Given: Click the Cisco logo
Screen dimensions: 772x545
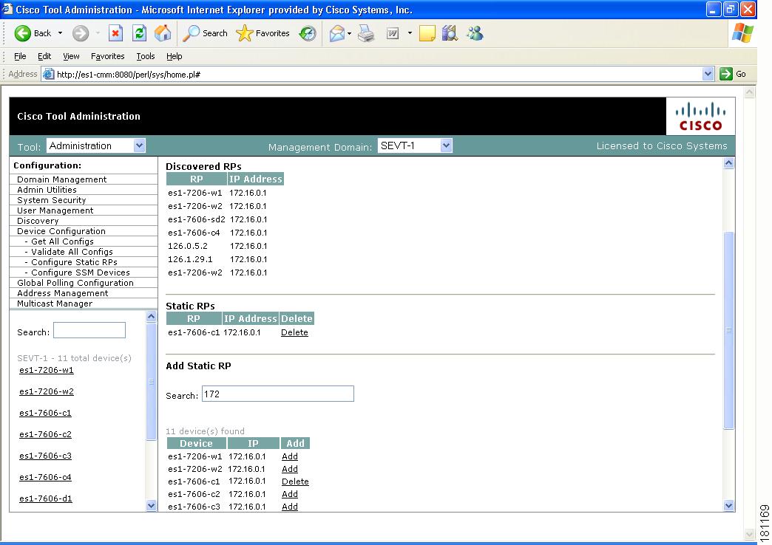Looking at the screenshot, I should click(700, 117).
